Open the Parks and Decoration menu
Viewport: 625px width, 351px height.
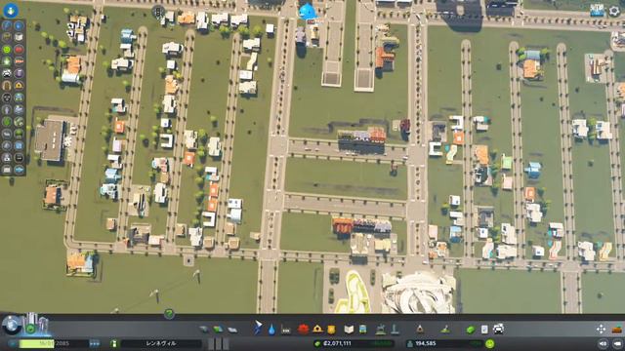point(381,330)
